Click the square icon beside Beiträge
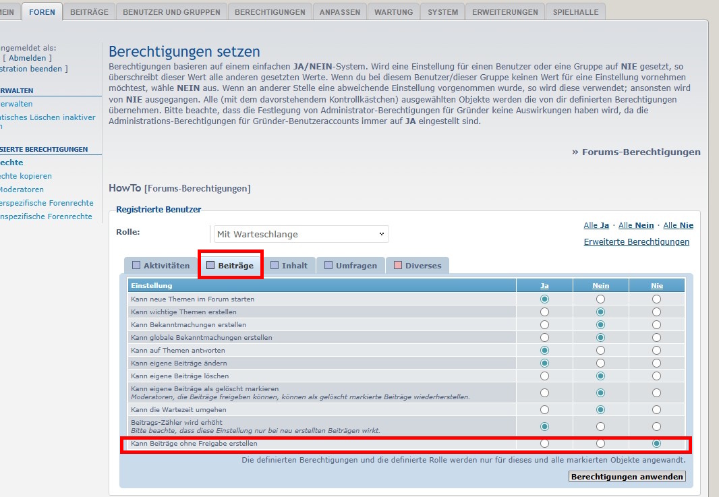 coord(210,266)
